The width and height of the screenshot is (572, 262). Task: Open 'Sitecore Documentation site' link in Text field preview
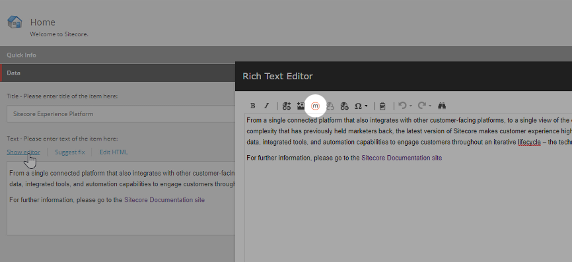click(x=164, y=200)
